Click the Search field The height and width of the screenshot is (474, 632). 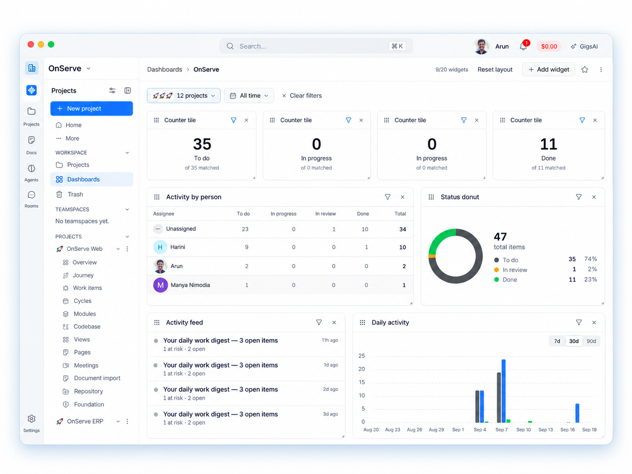pos(316,46)
